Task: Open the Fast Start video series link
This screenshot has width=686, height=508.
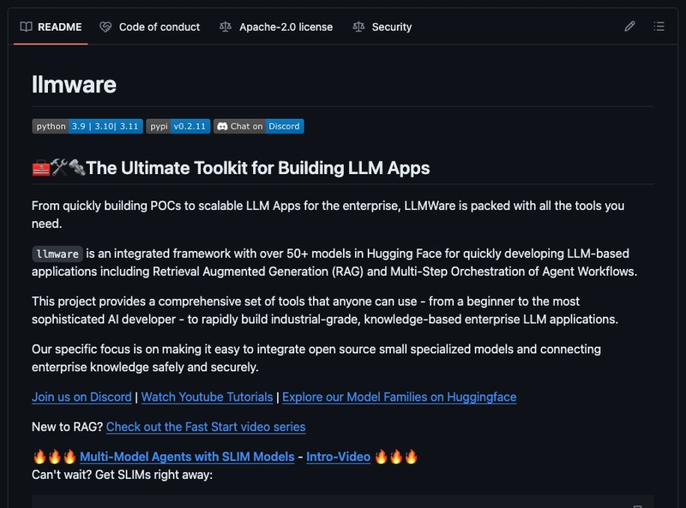Action: point(206,427)
